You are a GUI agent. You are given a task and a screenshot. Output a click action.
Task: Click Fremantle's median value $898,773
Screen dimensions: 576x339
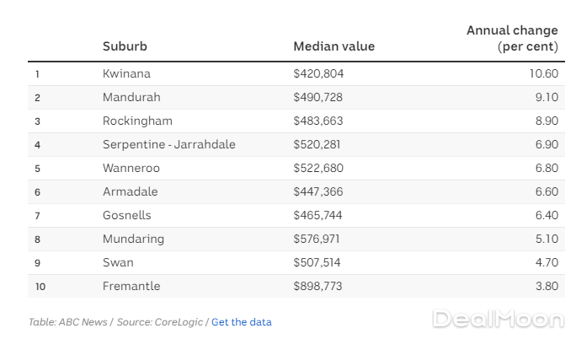click(x=317, y=286)
